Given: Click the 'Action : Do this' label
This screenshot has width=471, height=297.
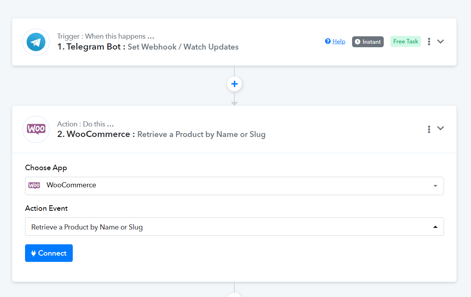Looking at the screenshot, I should pos(85,124).
